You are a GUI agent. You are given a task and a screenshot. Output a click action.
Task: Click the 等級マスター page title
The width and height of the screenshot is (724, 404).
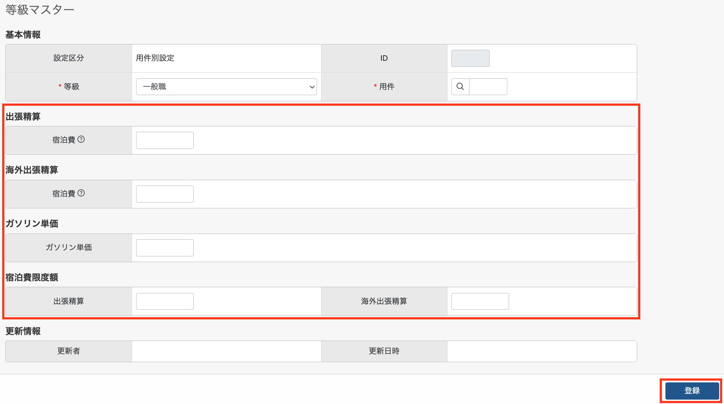[40, 10]
